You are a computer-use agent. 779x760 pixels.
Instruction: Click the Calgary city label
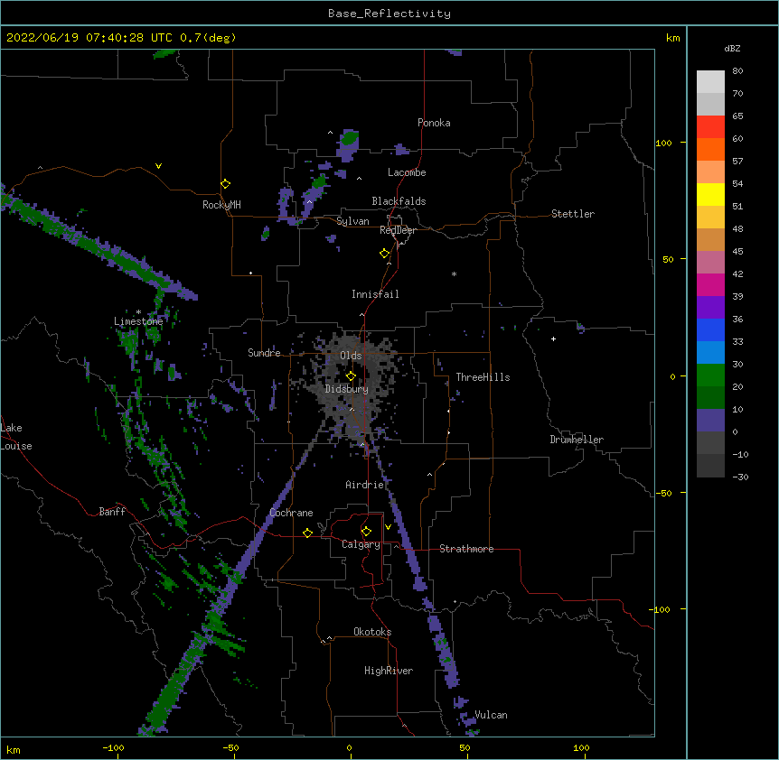[x=361, y=544]
